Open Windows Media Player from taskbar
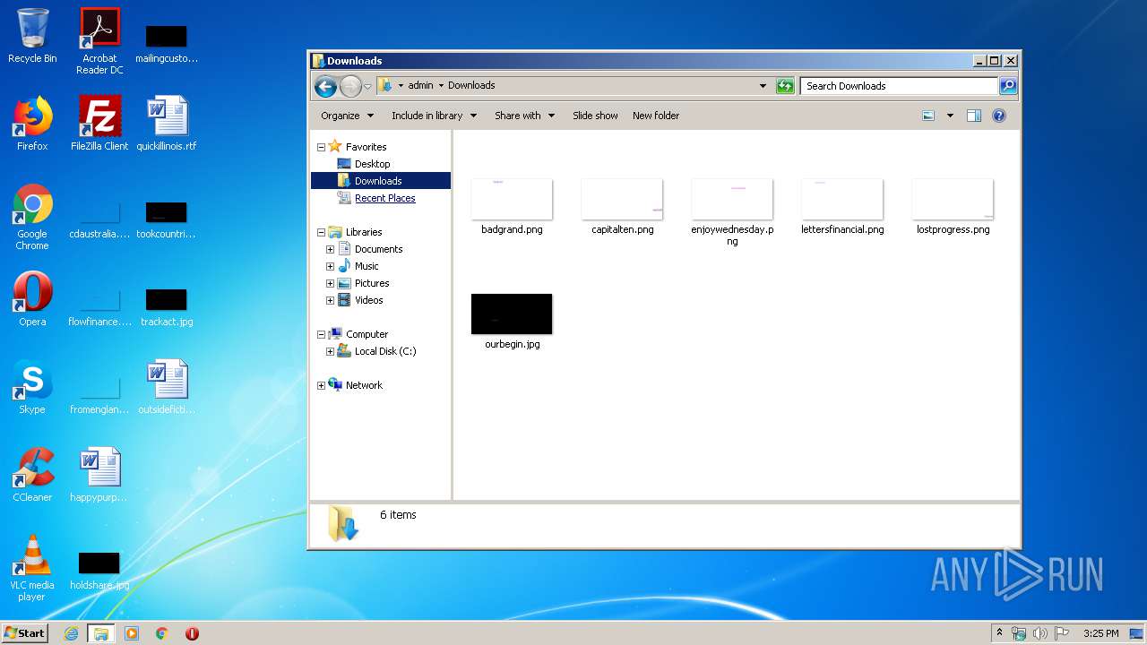The image size is (1147, 645). (132, 633)
